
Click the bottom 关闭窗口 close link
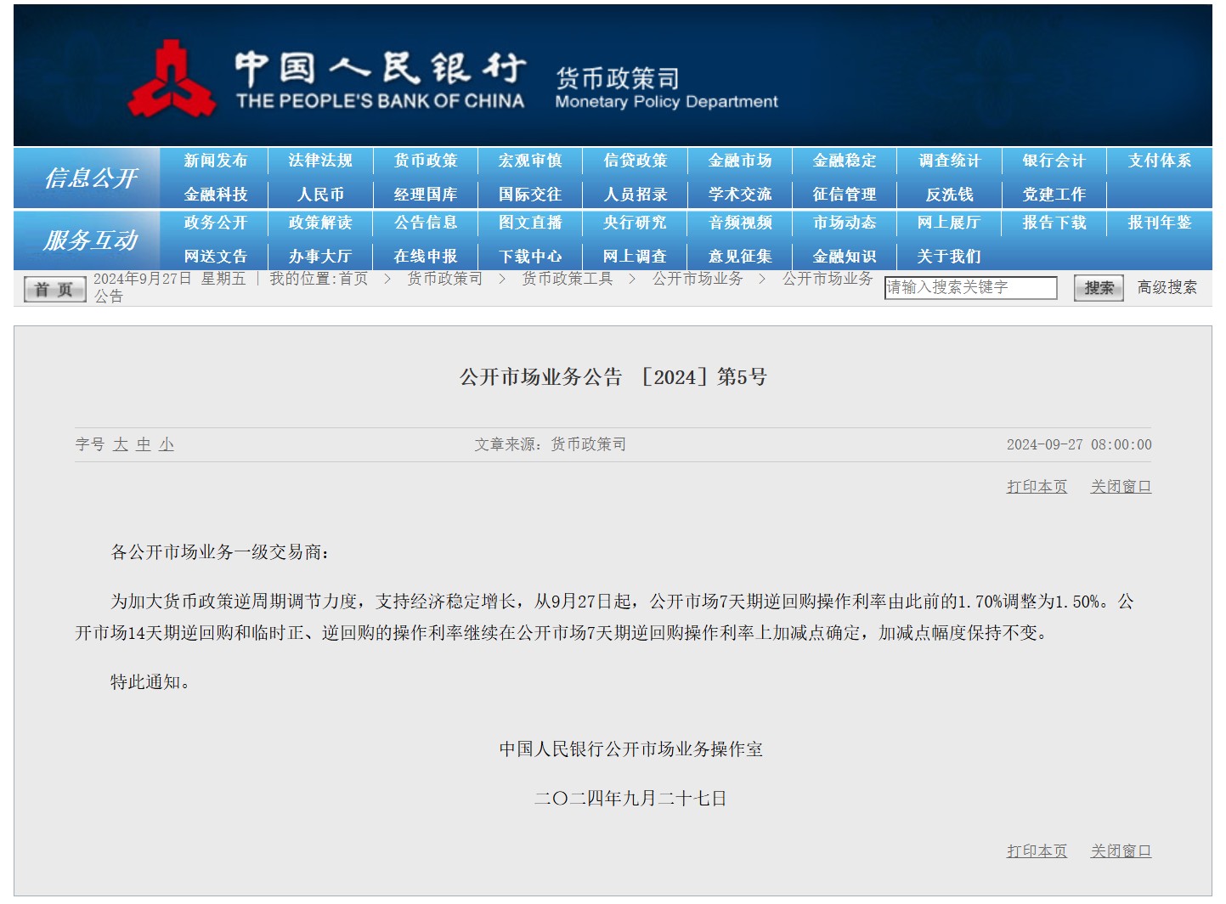(1121, 851)
